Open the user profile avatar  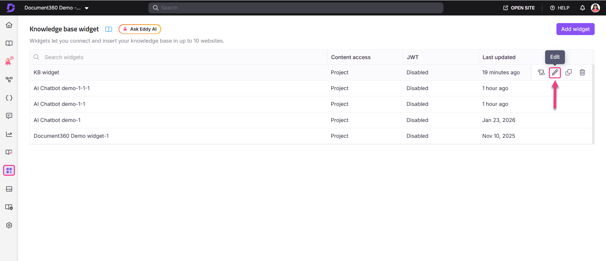tap(595, 8)
